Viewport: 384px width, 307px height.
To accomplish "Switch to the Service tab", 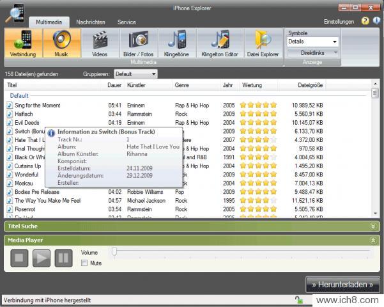I will [x=126, y=22].
